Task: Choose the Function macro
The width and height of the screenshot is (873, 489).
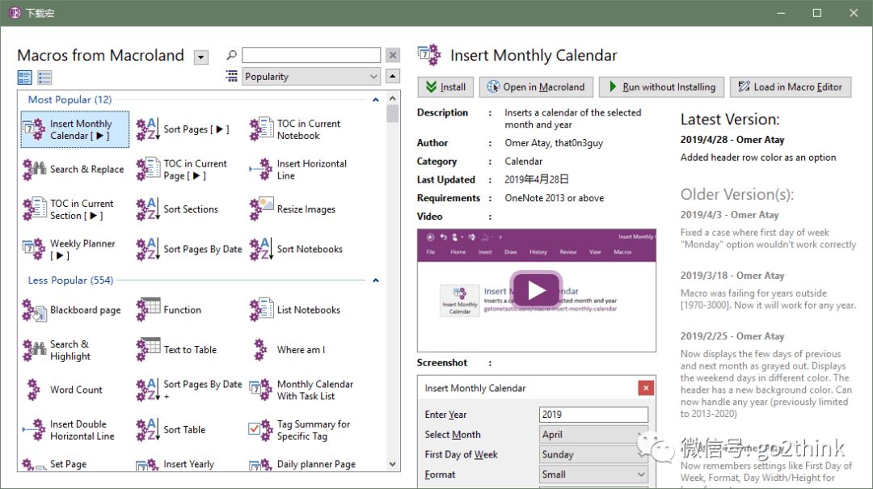Action: 169,310
